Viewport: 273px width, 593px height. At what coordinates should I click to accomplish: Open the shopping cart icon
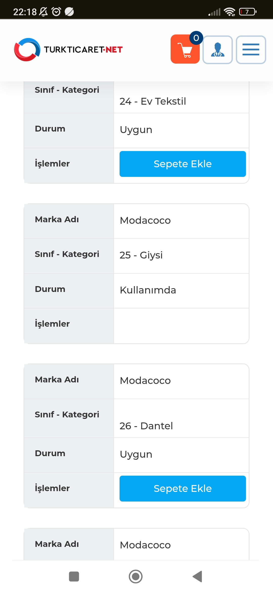(x=185, y=49)
